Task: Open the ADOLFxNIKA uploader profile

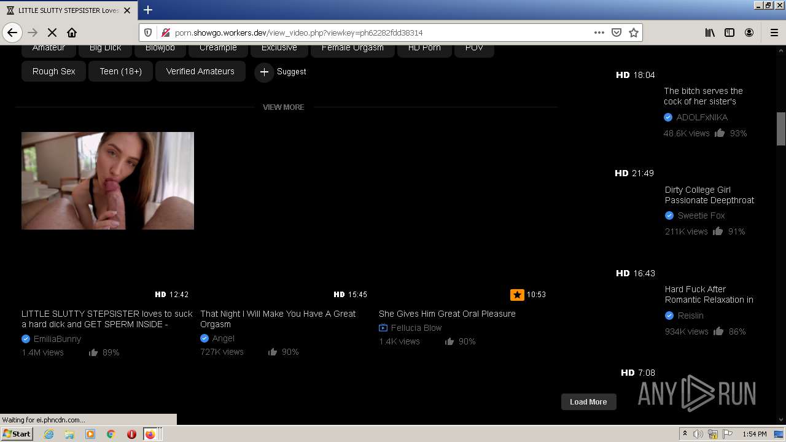Action: pos(702,117)
